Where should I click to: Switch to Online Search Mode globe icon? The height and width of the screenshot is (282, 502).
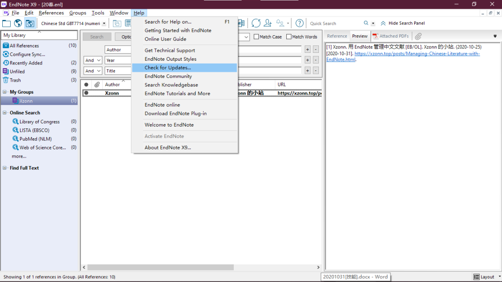coord(18,23)
